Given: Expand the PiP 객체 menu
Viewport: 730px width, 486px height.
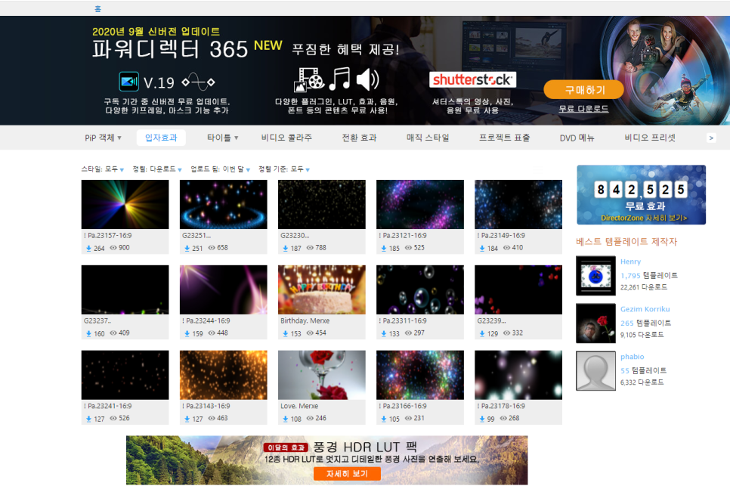Looking at the screenshot, I should 103,138.
